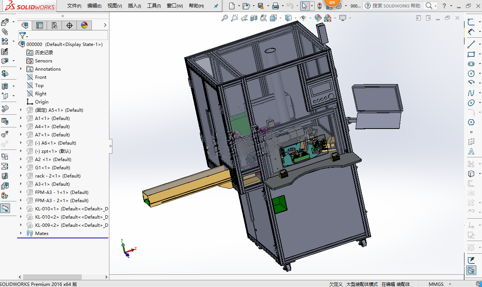Image resolution: width=482 pixels, height=287 pixels.
Task: Click the Rebuild traffic light icon
Action: [x=320, y=6]
